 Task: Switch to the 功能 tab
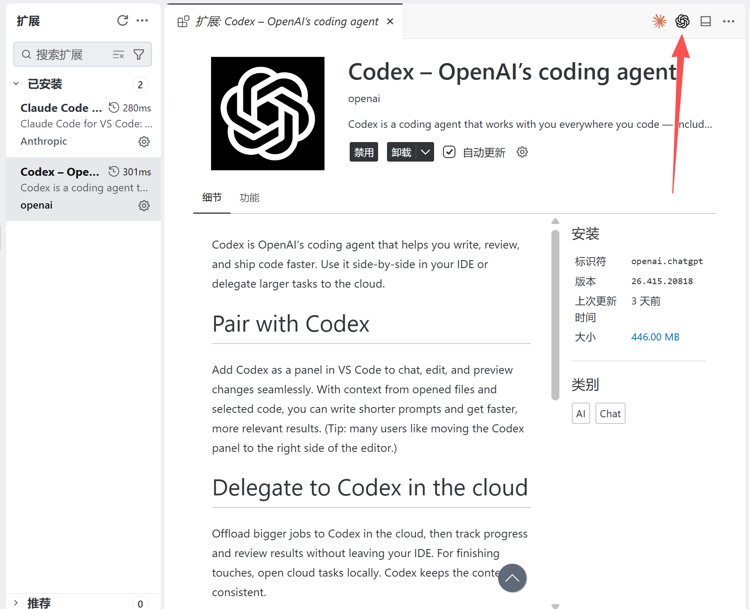(249, 198)
